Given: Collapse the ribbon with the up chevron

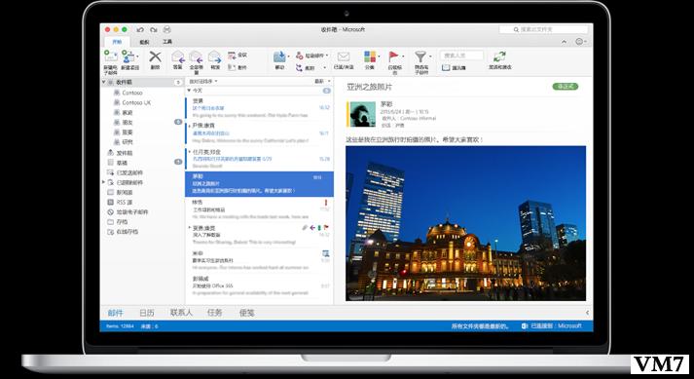Looking at the screenshot, I should [x=564, y=42].
